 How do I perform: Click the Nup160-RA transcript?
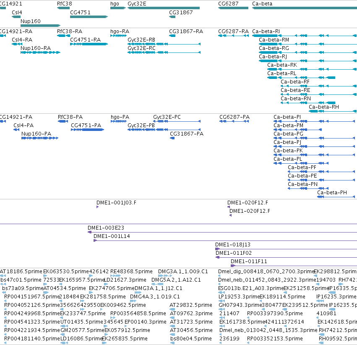pos(40,52)
